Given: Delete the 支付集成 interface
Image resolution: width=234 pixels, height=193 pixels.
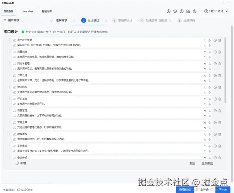Looking at the screenshot, I should click(x=220, y=146).
